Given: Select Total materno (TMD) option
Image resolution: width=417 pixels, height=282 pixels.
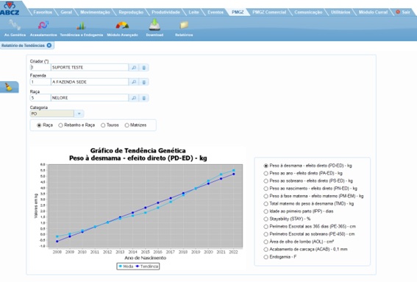Looking at the screenshot, I should tap(265, 204).
